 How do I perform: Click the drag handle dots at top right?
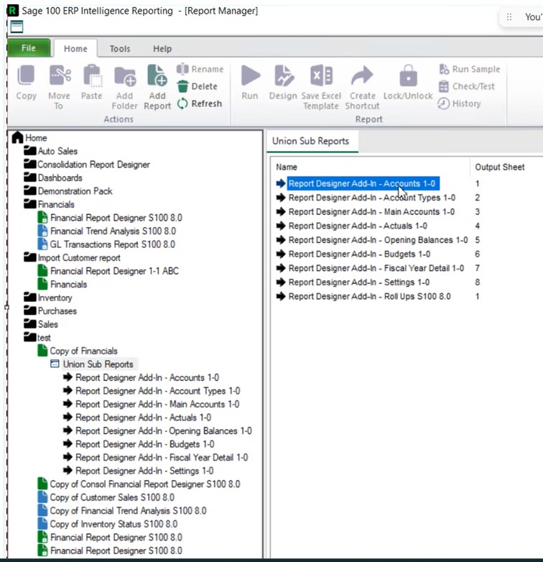pos(509,17)
